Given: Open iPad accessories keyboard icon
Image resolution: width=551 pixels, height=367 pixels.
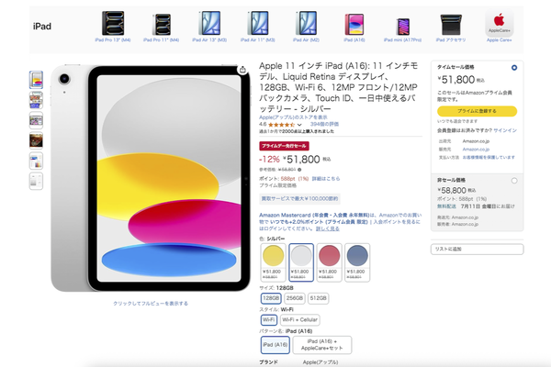Looking at the screenshot, I should [x=451, y=25].
